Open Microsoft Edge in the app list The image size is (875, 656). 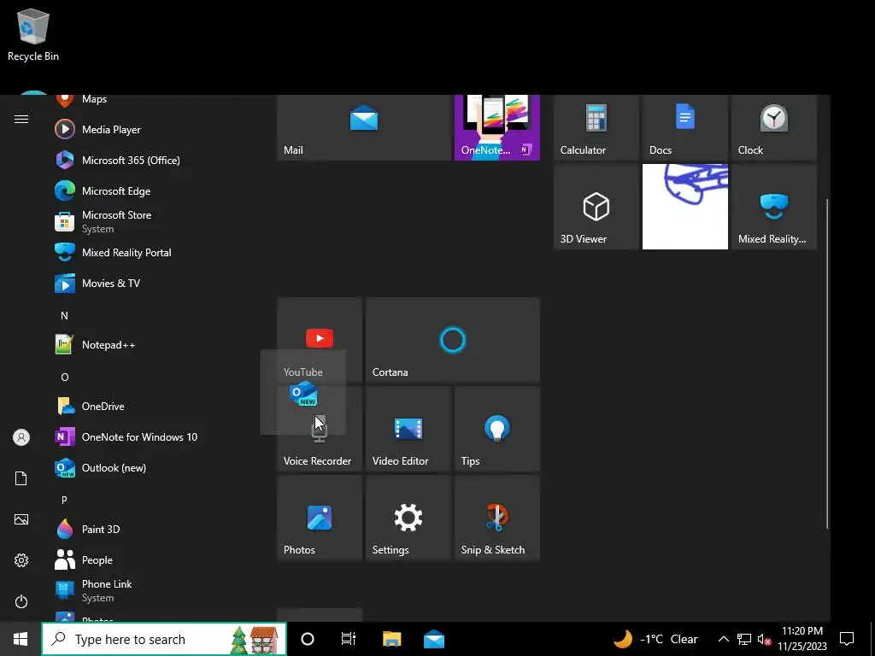coord(150,190)
